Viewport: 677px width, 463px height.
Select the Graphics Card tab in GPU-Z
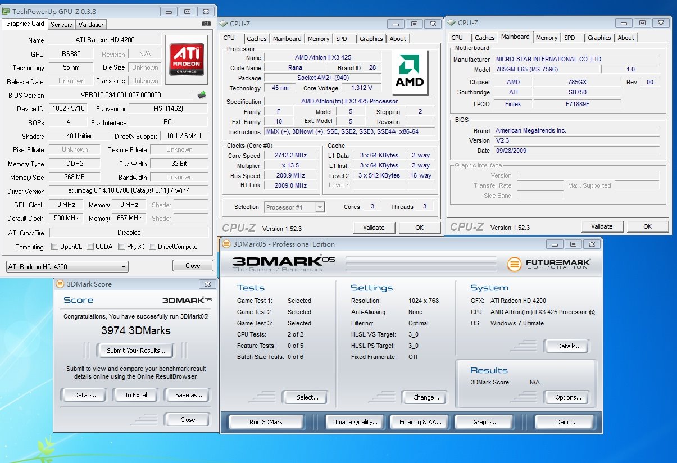pyautogui.click(x=25, y=24)
